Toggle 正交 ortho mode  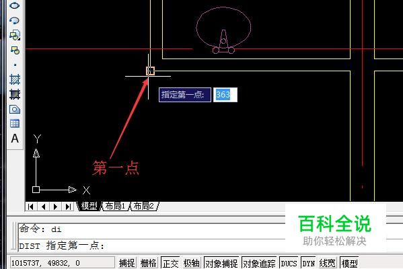(x=170, y=263)
